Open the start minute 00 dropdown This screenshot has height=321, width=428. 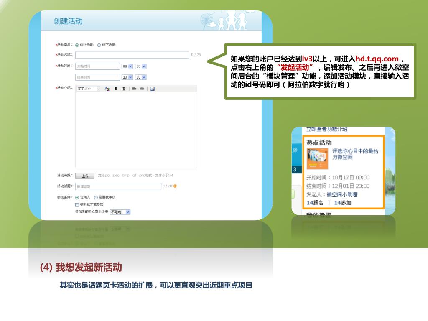(x=141, y=66)
